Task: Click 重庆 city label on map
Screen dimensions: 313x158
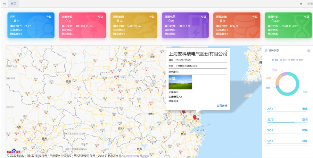Action: pos(44,138)
